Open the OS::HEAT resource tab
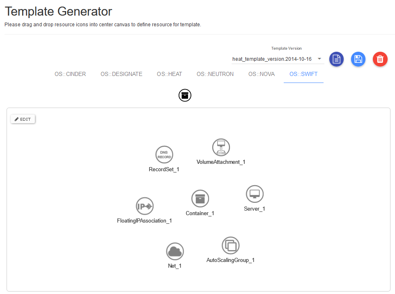 tap(169, 74)
